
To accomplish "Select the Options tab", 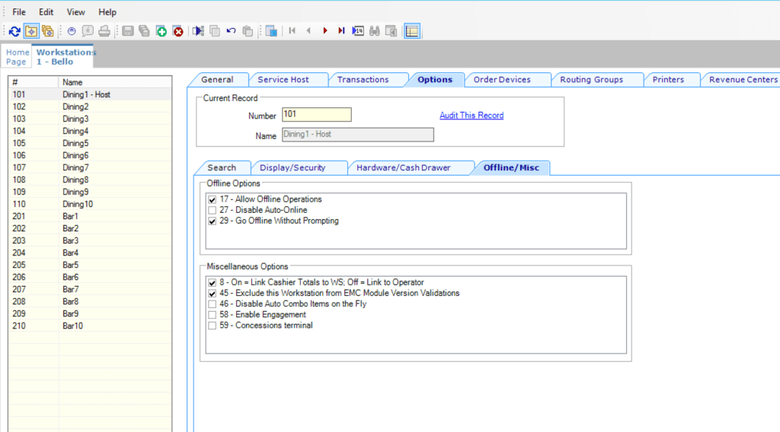I will tap(435, 79).
